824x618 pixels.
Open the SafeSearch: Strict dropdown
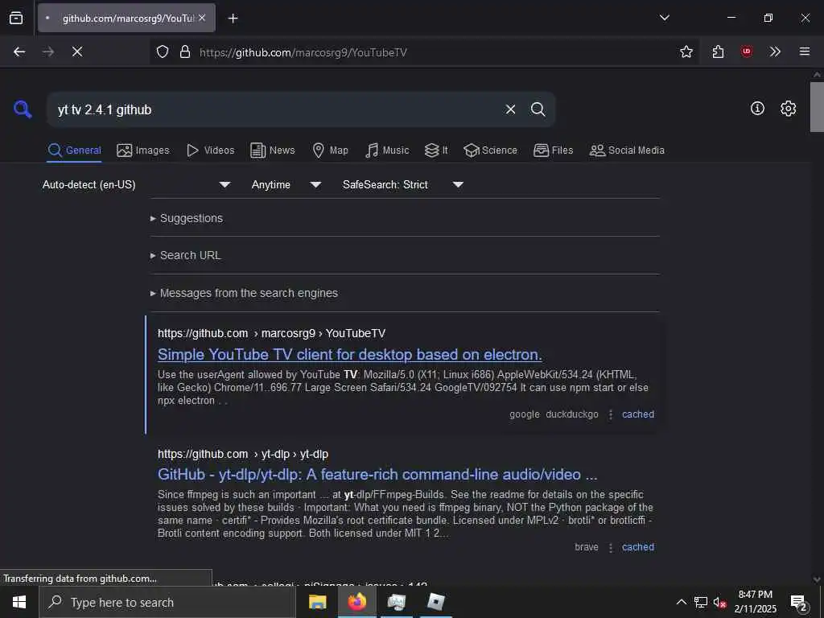[x=402, y=184]
